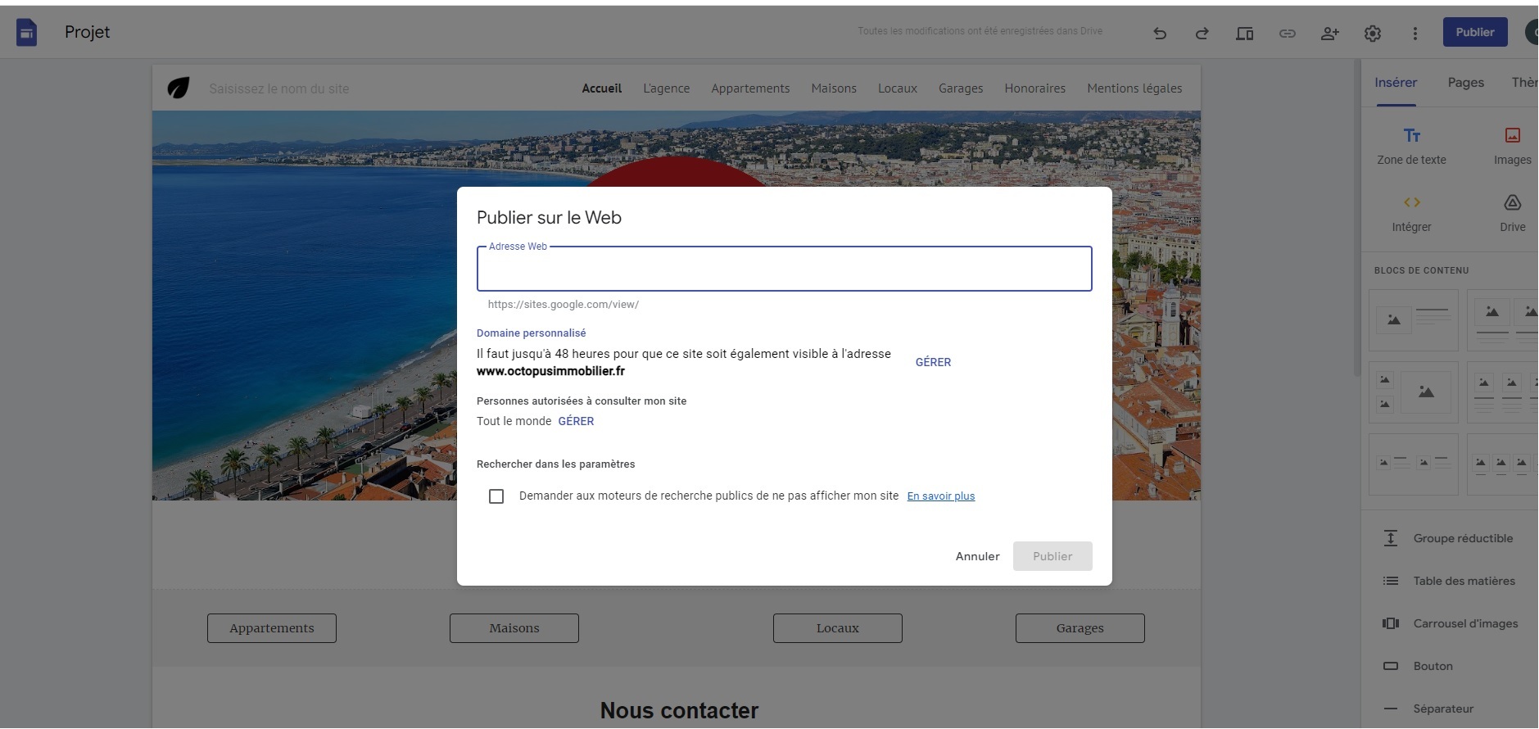Open the device preview icon
This screenshot has width=1539, height=729.
(1245, 34)
